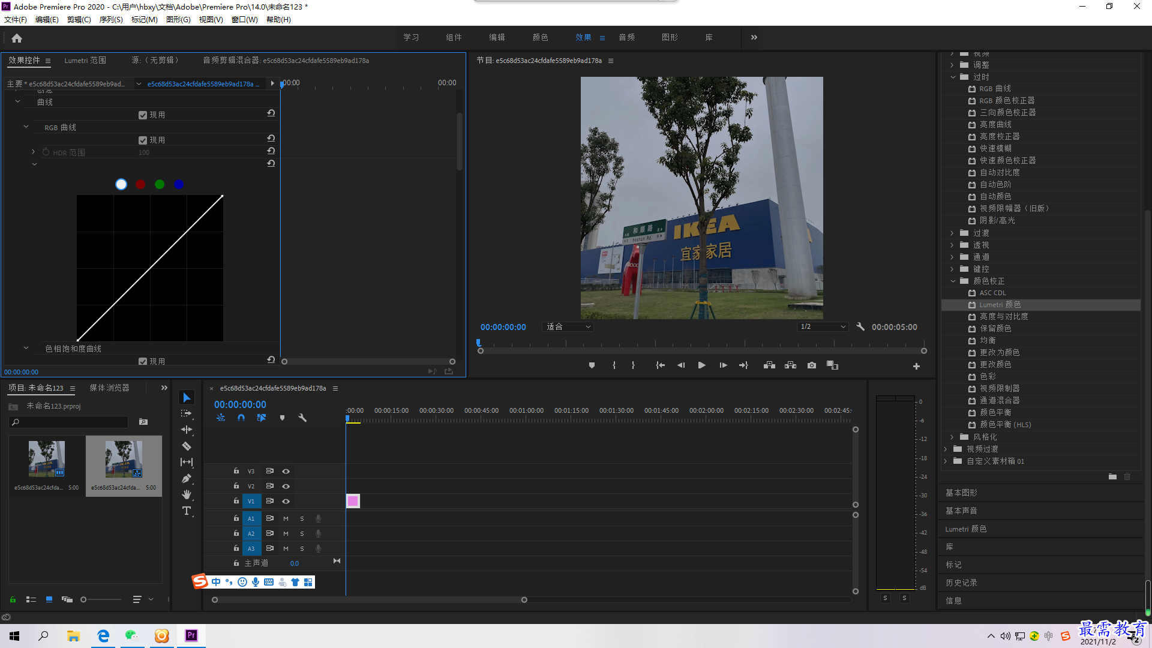Screen dimensions: 1152x648
Task: Toggle lock on track V3
Action: pos(236,471)
